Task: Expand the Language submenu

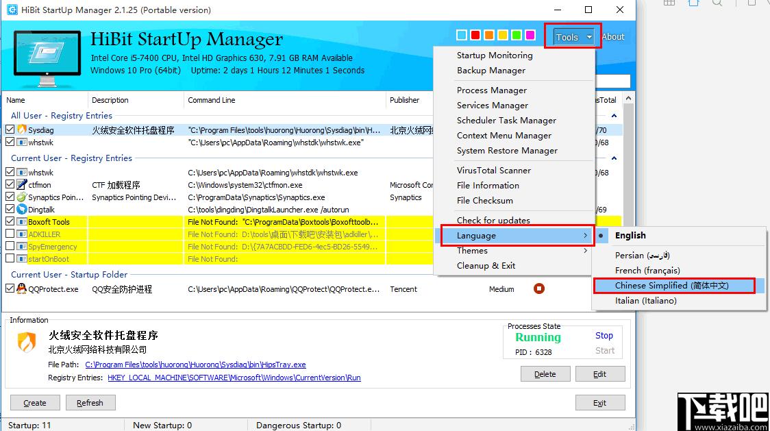Action: coord(514,236)
